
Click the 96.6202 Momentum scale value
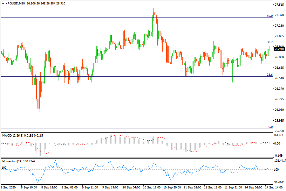click(x=280, y=182)
